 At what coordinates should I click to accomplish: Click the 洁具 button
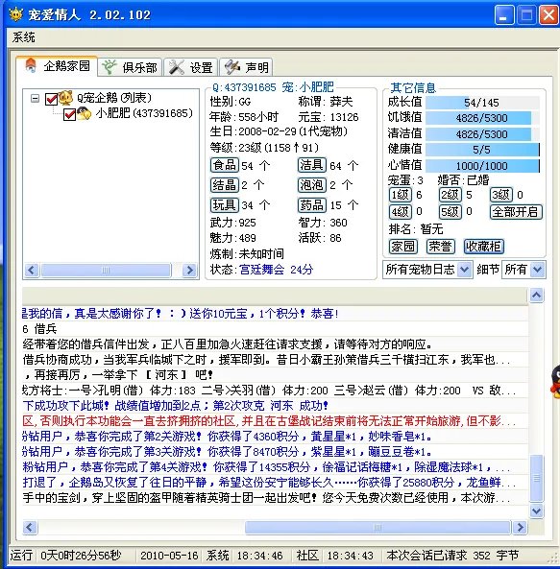coord(312,165)
